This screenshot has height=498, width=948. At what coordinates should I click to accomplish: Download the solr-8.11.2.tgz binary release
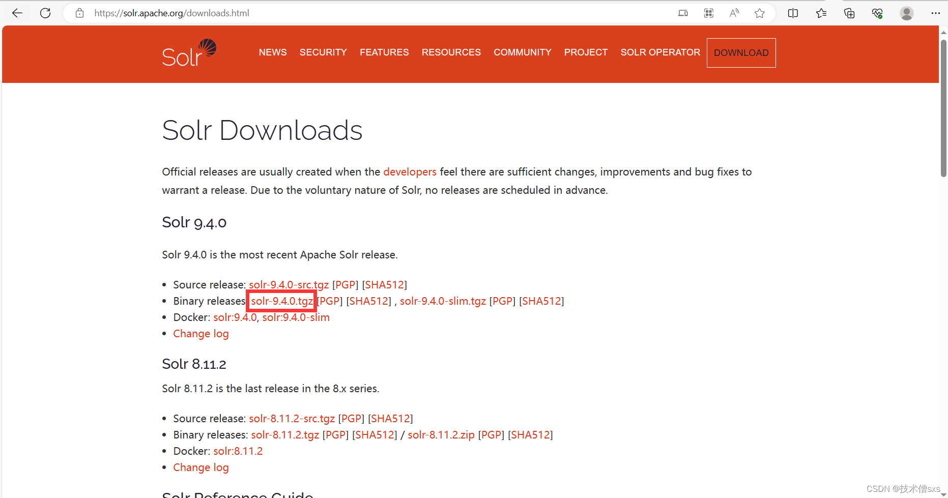pyautogui.click(x=285, y=435)
